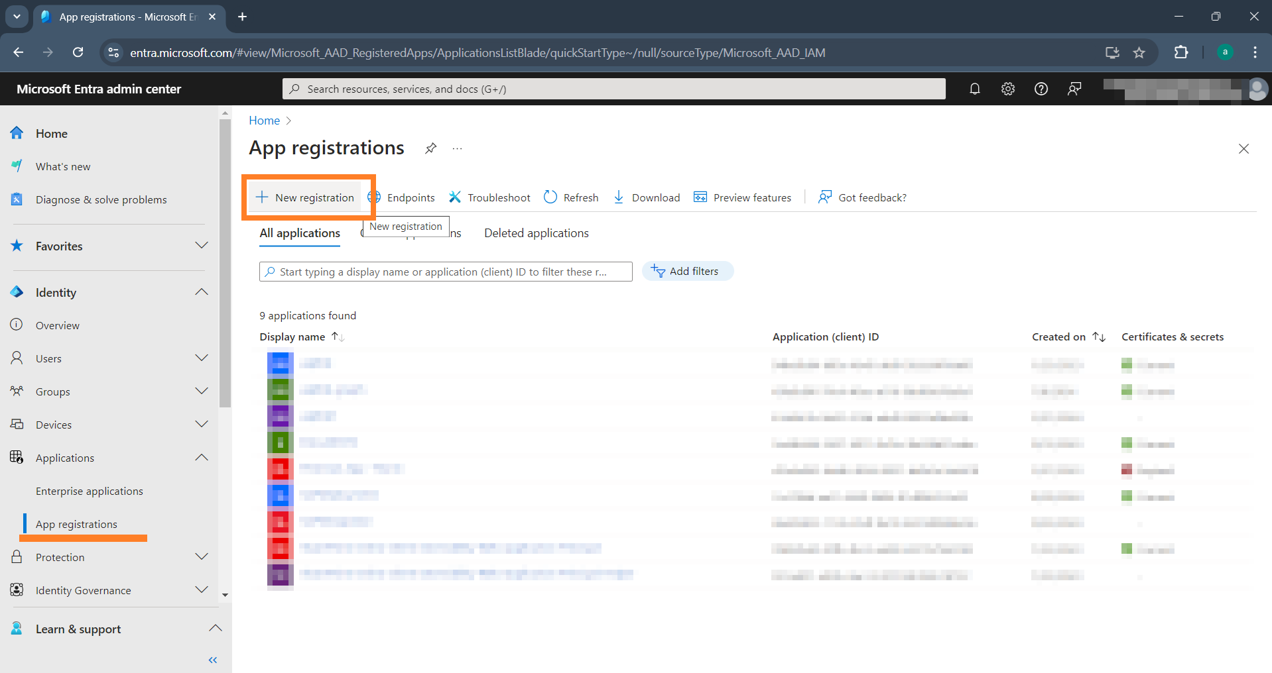Click the browser address bar URL
1272x673 pixels.
click(x=477, y=52)
